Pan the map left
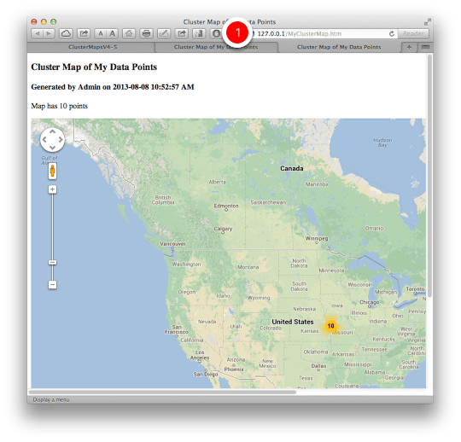461x442 pixels. [x=44, y=140]
